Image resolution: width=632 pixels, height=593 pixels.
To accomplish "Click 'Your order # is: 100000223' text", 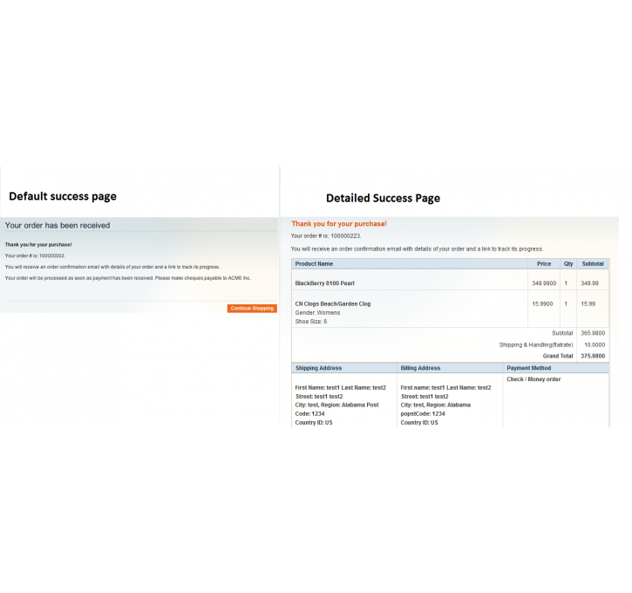I will point(326,235).
